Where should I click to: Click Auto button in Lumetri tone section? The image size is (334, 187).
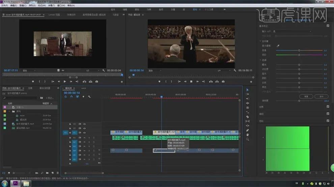322,97
